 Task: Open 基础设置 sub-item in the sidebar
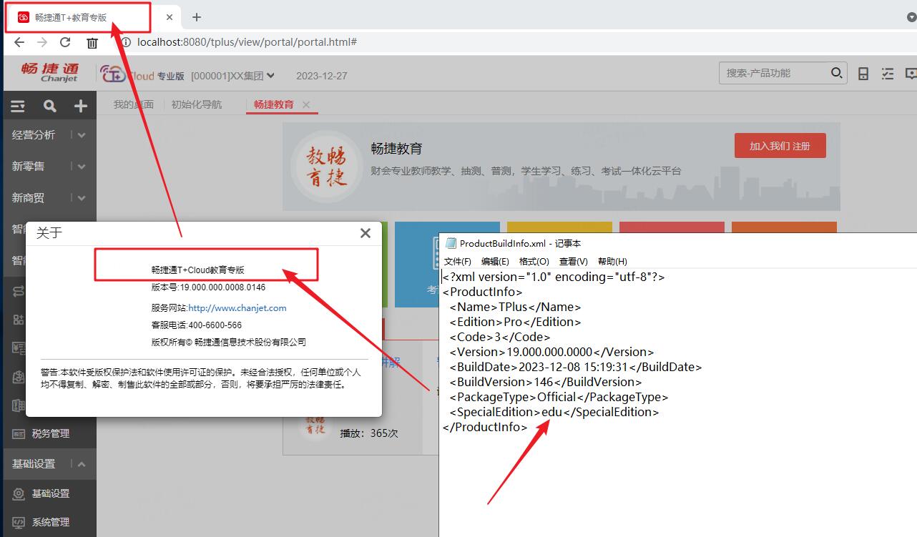click(x=51, y=493)
